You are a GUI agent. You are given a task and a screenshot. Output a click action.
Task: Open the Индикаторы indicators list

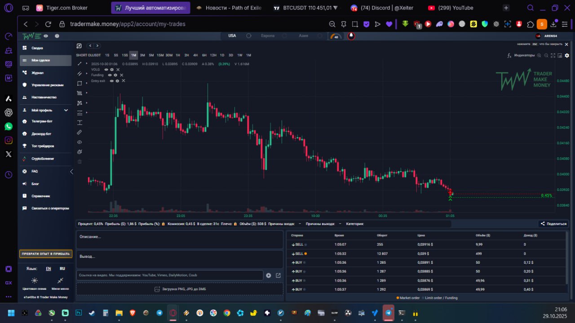521,55
